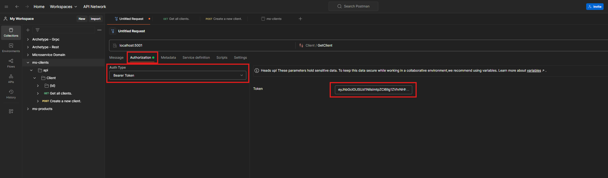Open the Settings tab
The height and width of the screenshot is (178, 608).
pyautogui.click(x=240, y=58)
